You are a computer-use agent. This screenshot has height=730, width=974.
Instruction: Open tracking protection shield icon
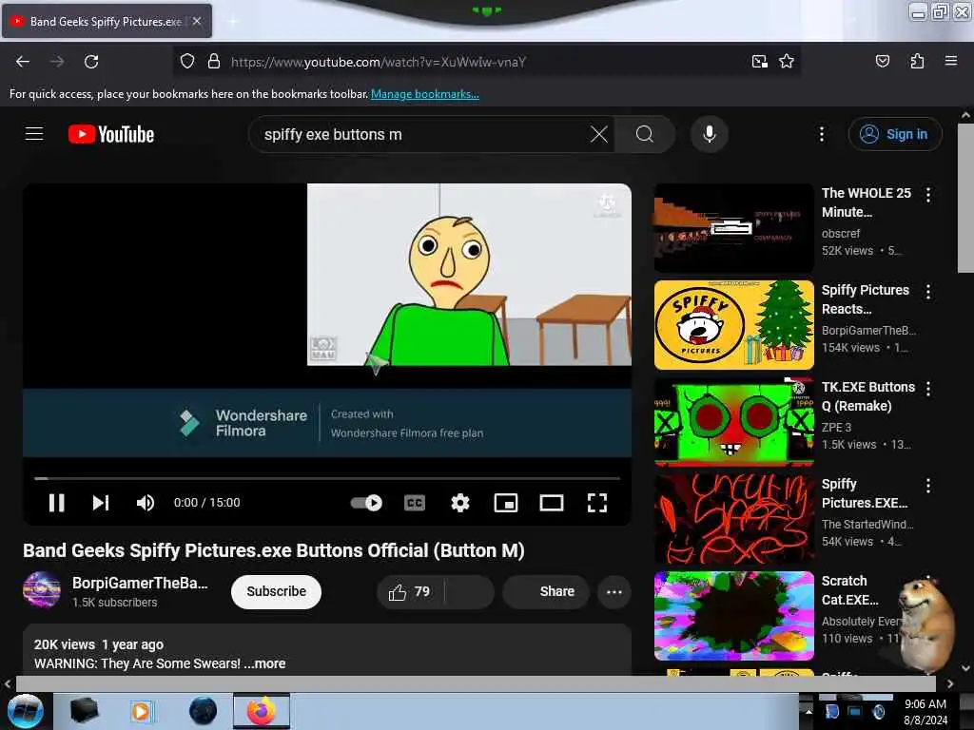point(187,62)
